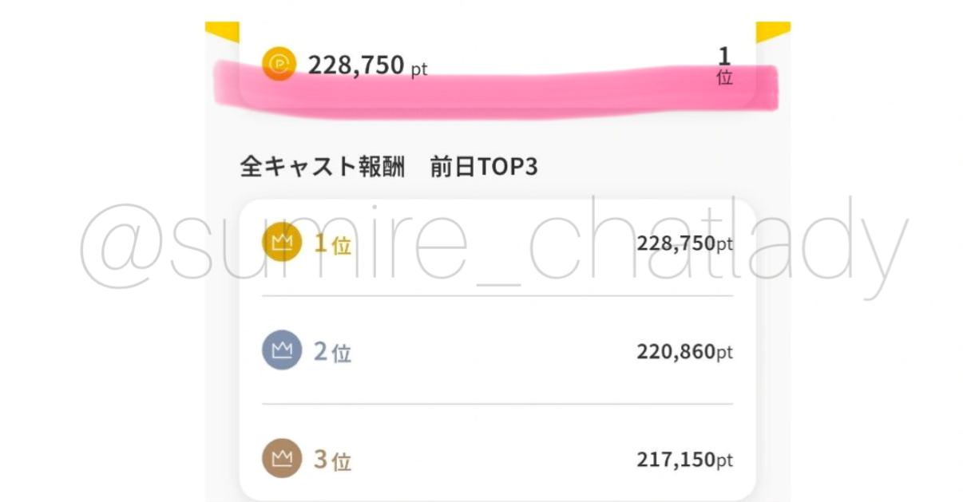Click the 全キャスト報酬 前日TOP3 heading
The height and width of the screenshot is (502, 963).
[389, 168]
